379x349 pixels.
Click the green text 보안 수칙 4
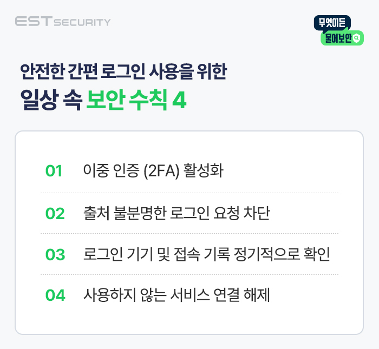136,100
